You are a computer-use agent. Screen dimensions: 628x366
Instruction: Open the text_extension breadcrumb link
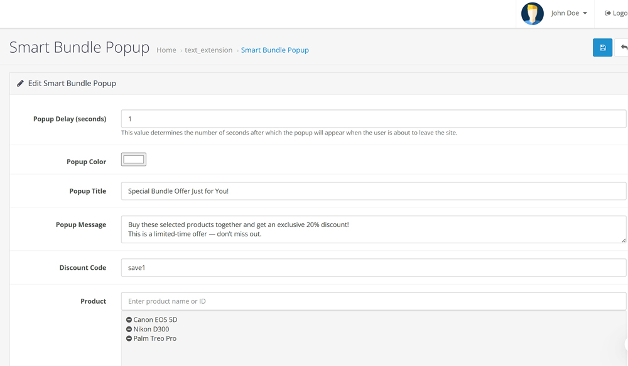[208, 50]
